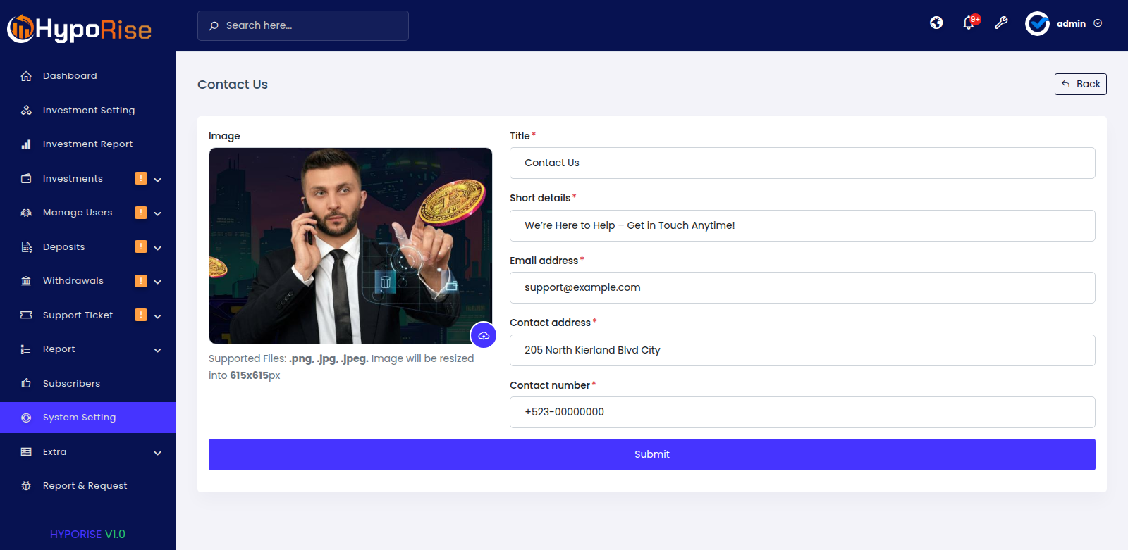Image resolution: width=1128 pixels, height=550 pixels.
Task: Focus the Search here box
Action: tap(303, 25)
